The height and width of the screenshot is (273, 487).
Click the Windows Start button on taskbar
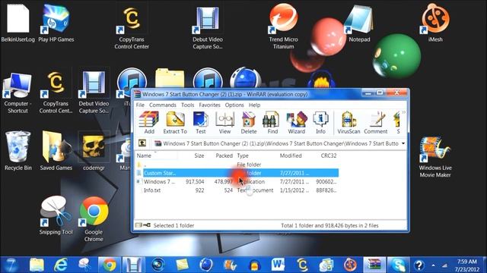coord(11,265)
